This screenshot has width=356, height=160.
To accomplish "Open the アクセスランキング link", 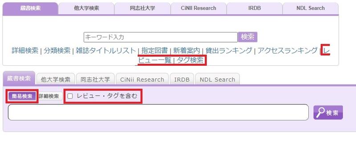I will pos(287,51).
